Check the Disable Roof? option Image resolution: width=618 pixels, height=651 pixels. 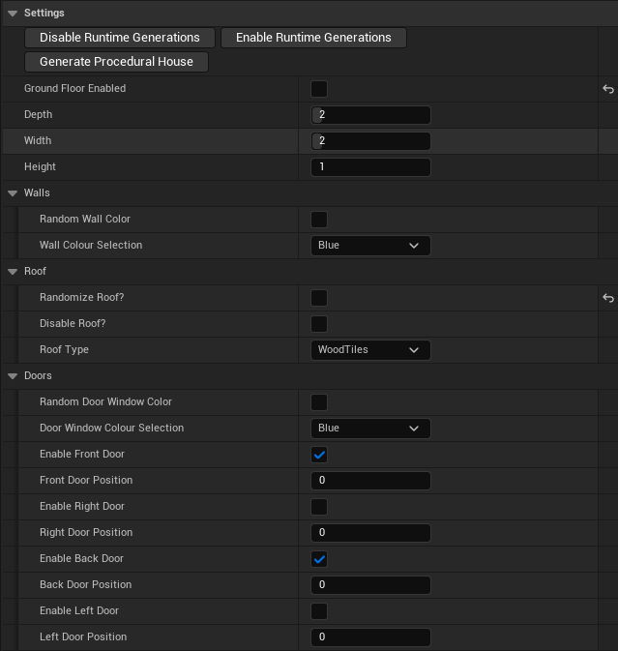(x=319, y=324)
